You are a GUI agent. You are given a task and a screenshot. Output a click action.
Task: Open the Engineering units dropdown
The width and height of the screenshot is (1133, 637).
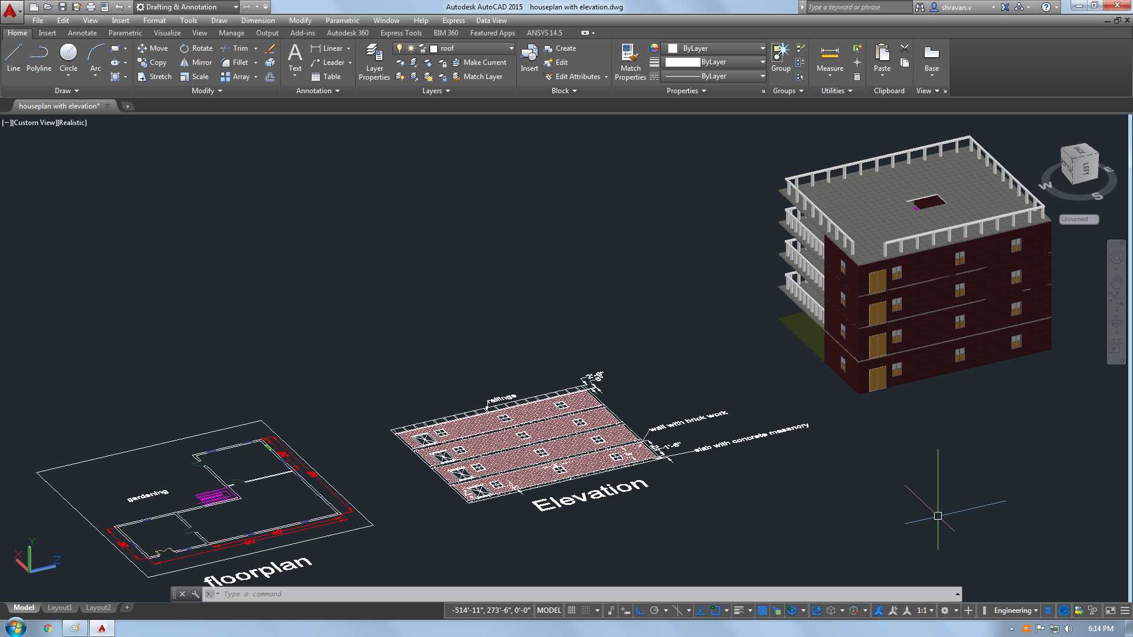(1016, 610)
